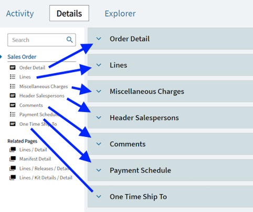Image resolution: width=253 pixels, height=212 pixels.
Task: Select Lines in the sidebar list
Action: [25, 77]
